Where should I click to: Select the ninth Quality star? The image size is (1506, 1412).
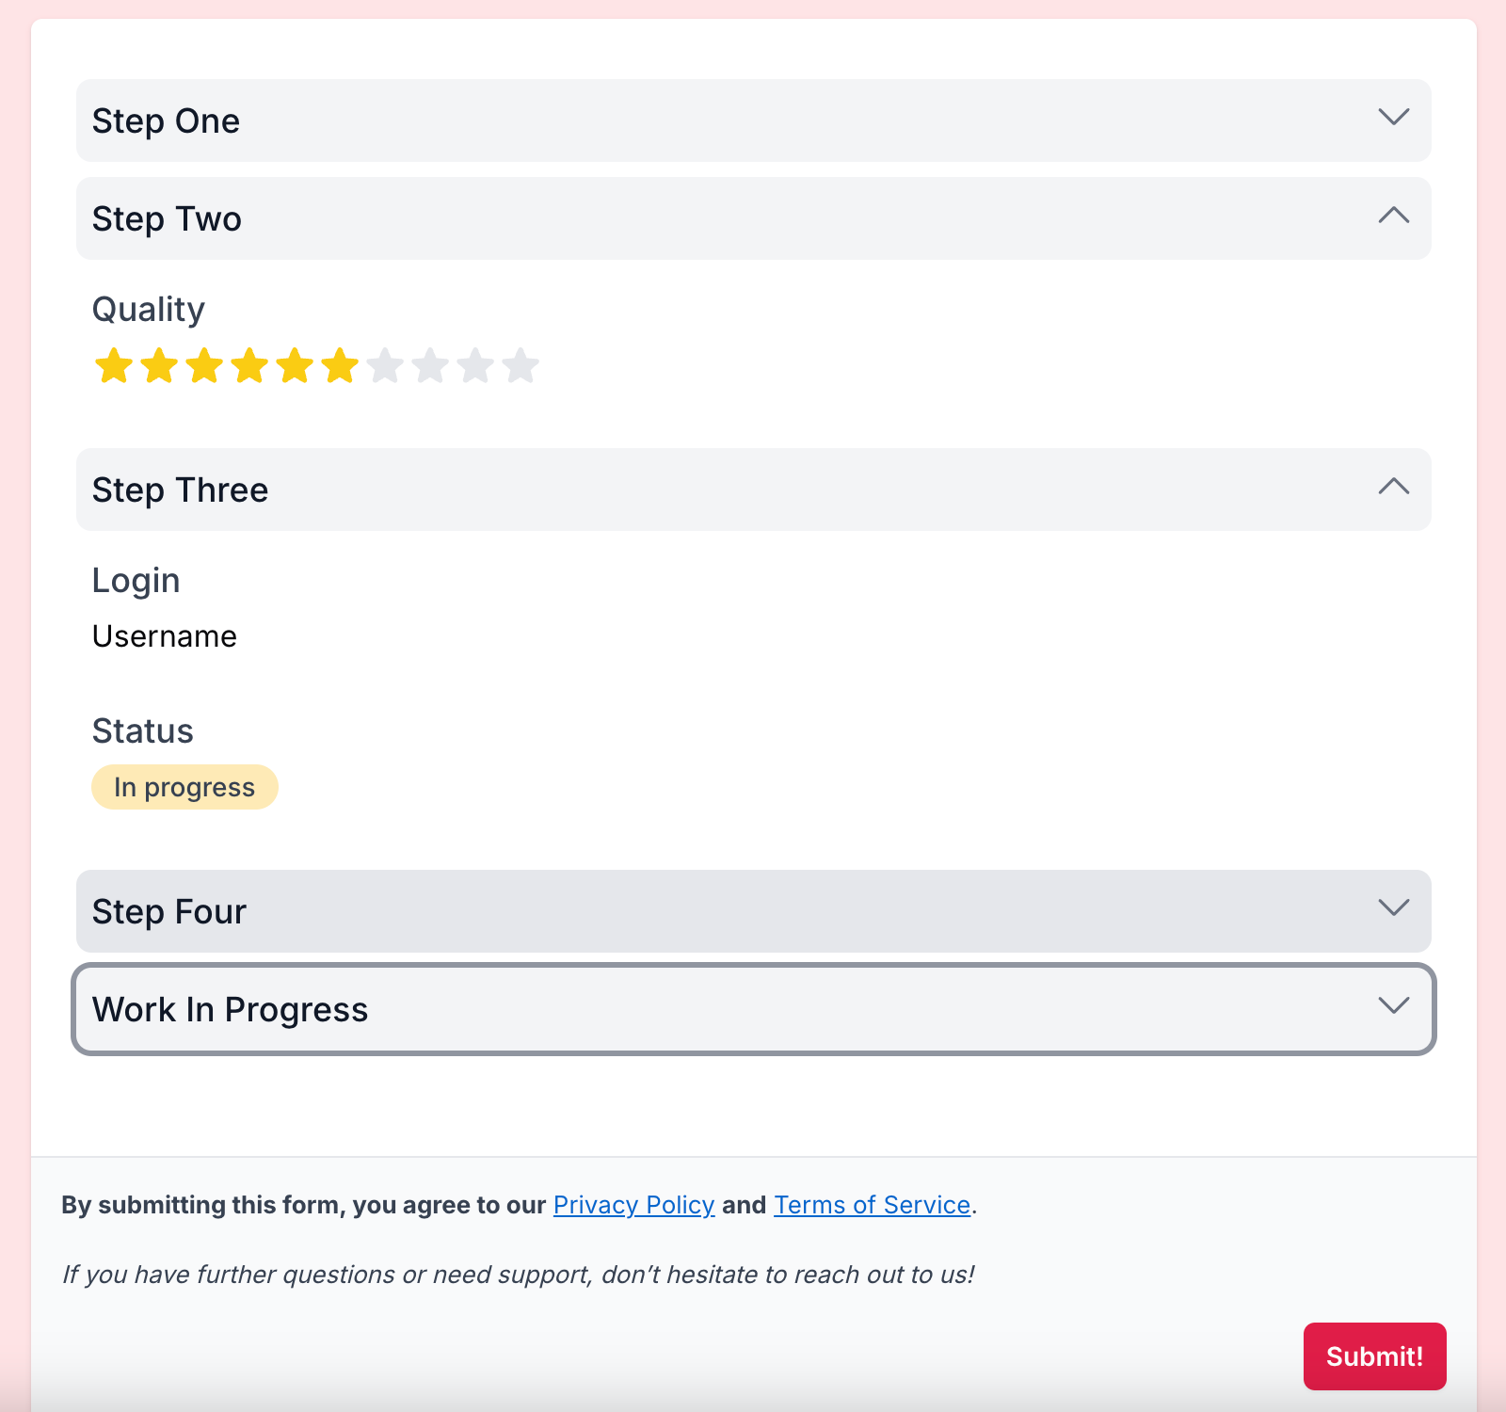(475, 365)
